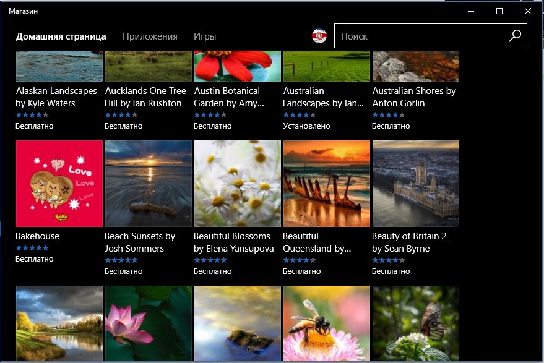
Task: Open Beautiful Queensland shipwreck thumbnail
Action: coord(327,184)
